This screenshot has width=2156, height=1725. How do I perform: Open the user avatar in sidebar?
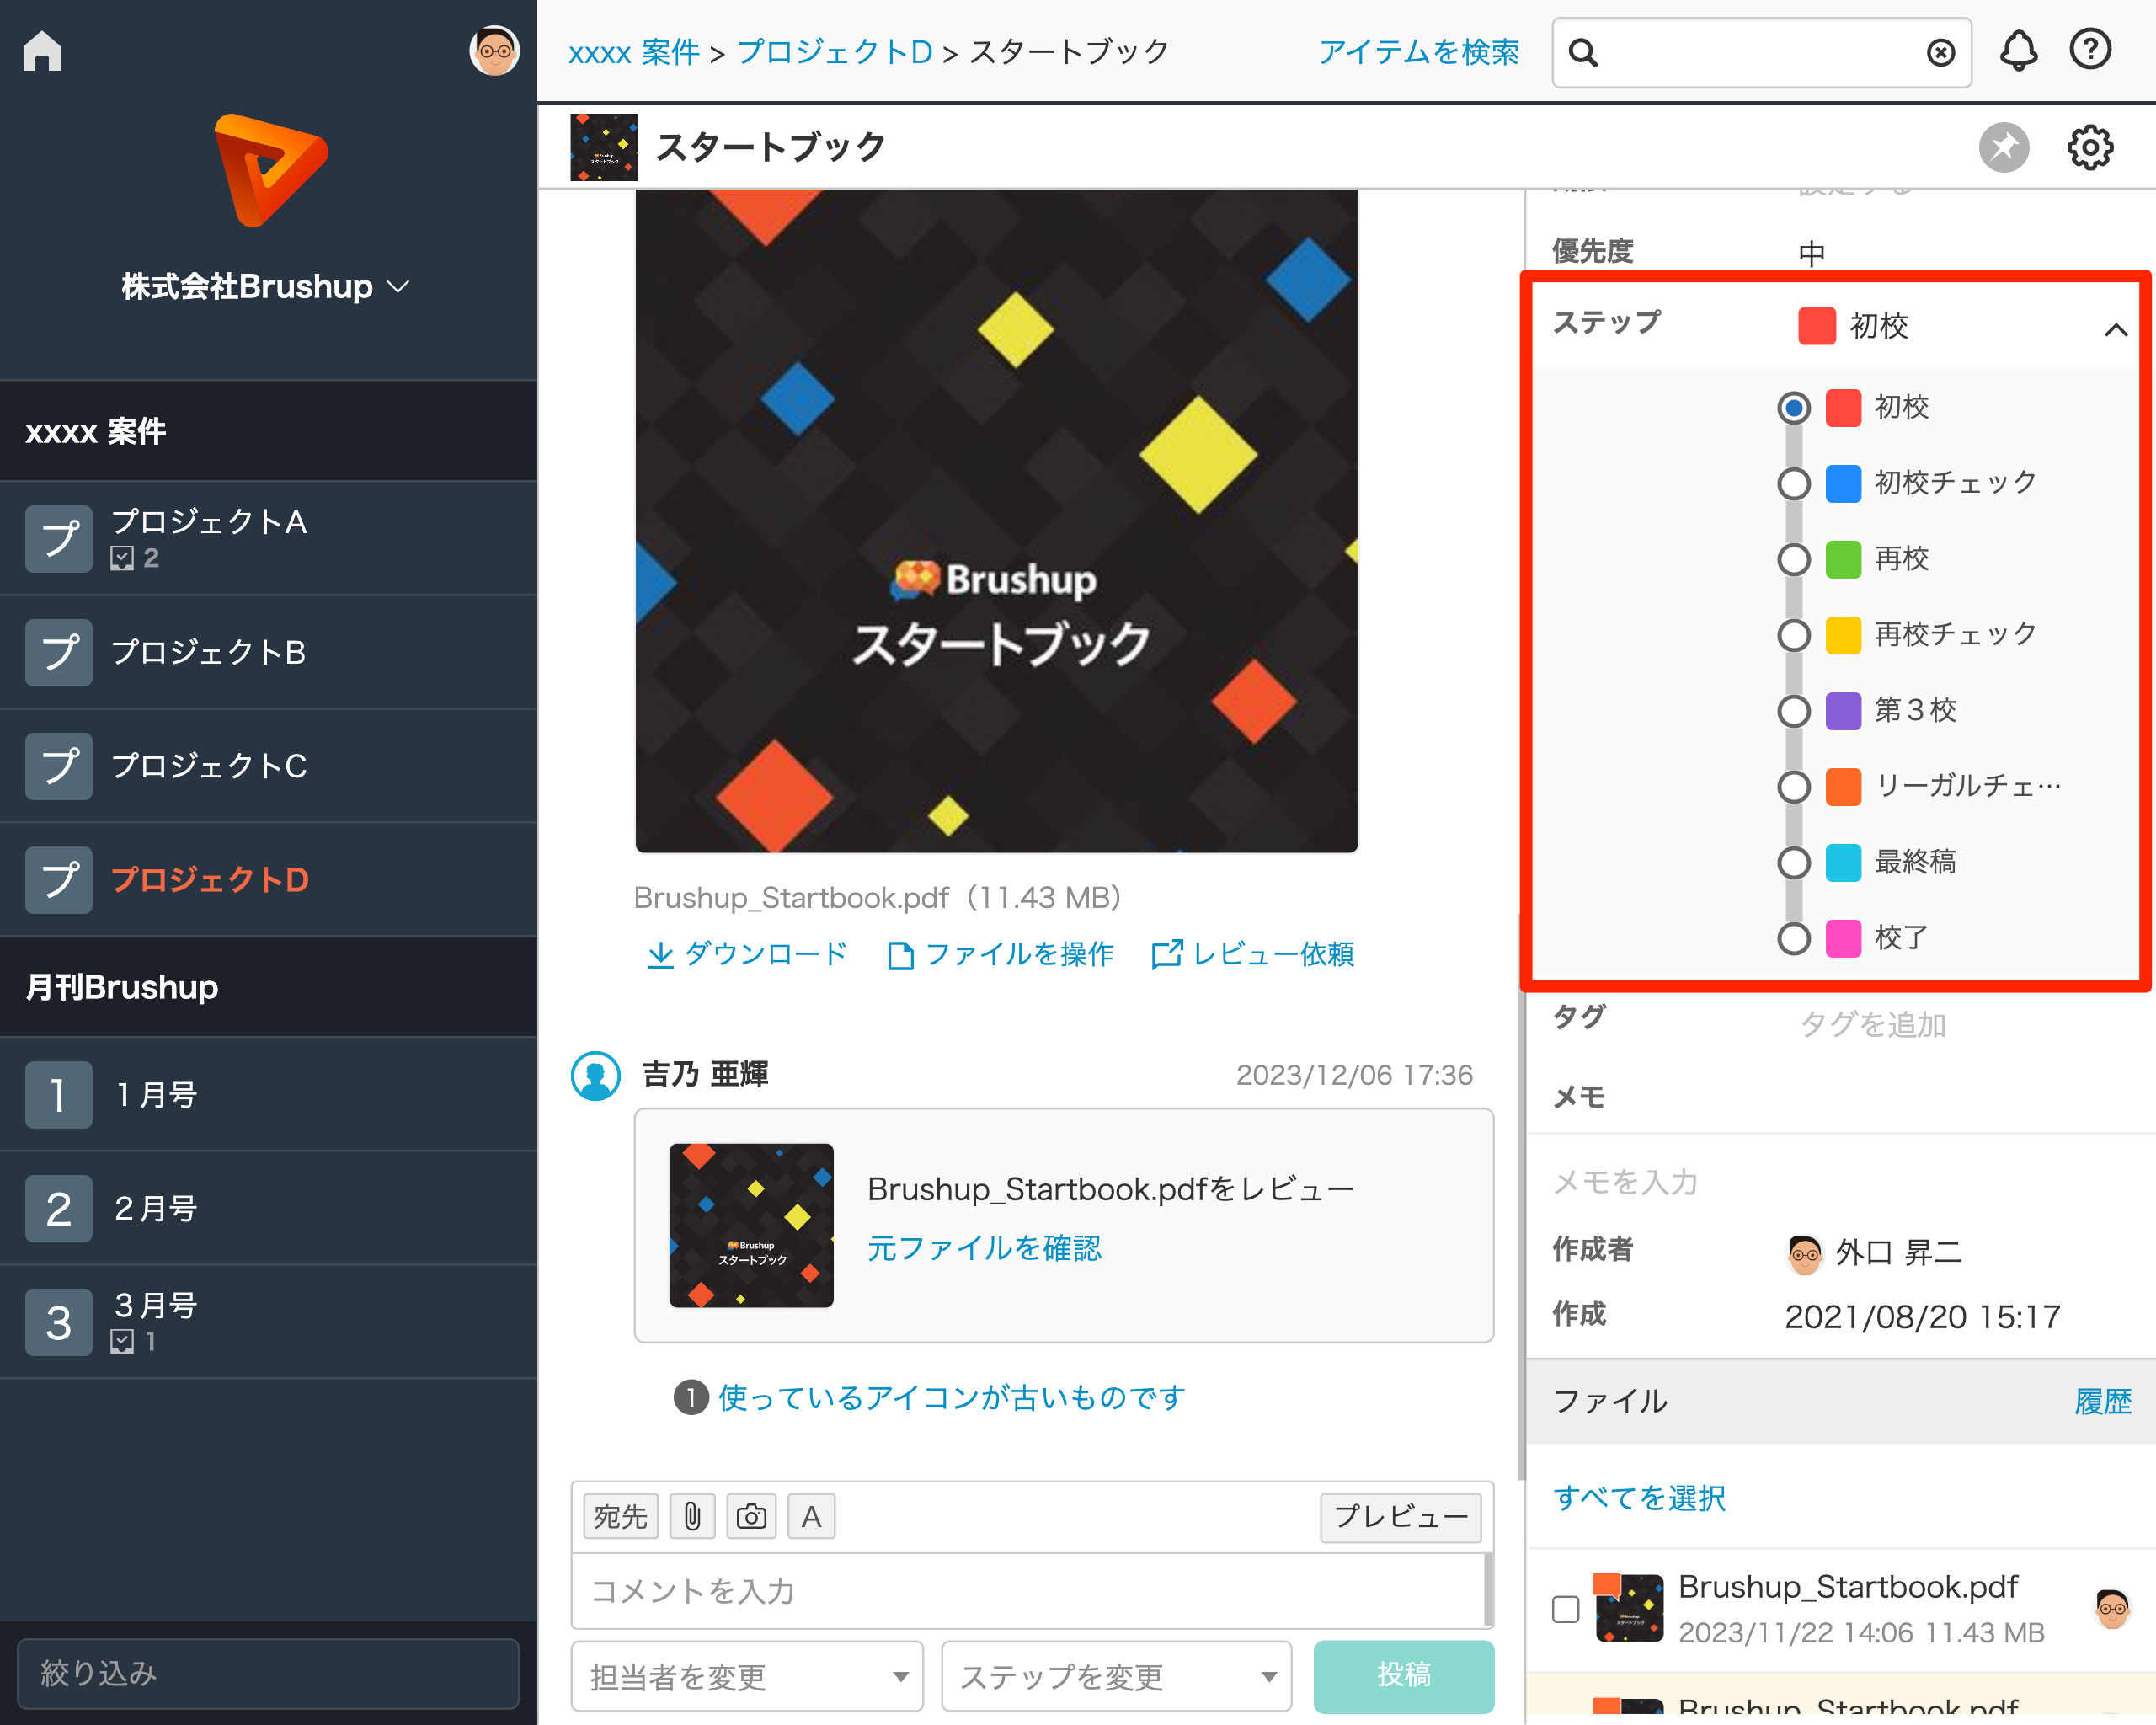[494, 50]
